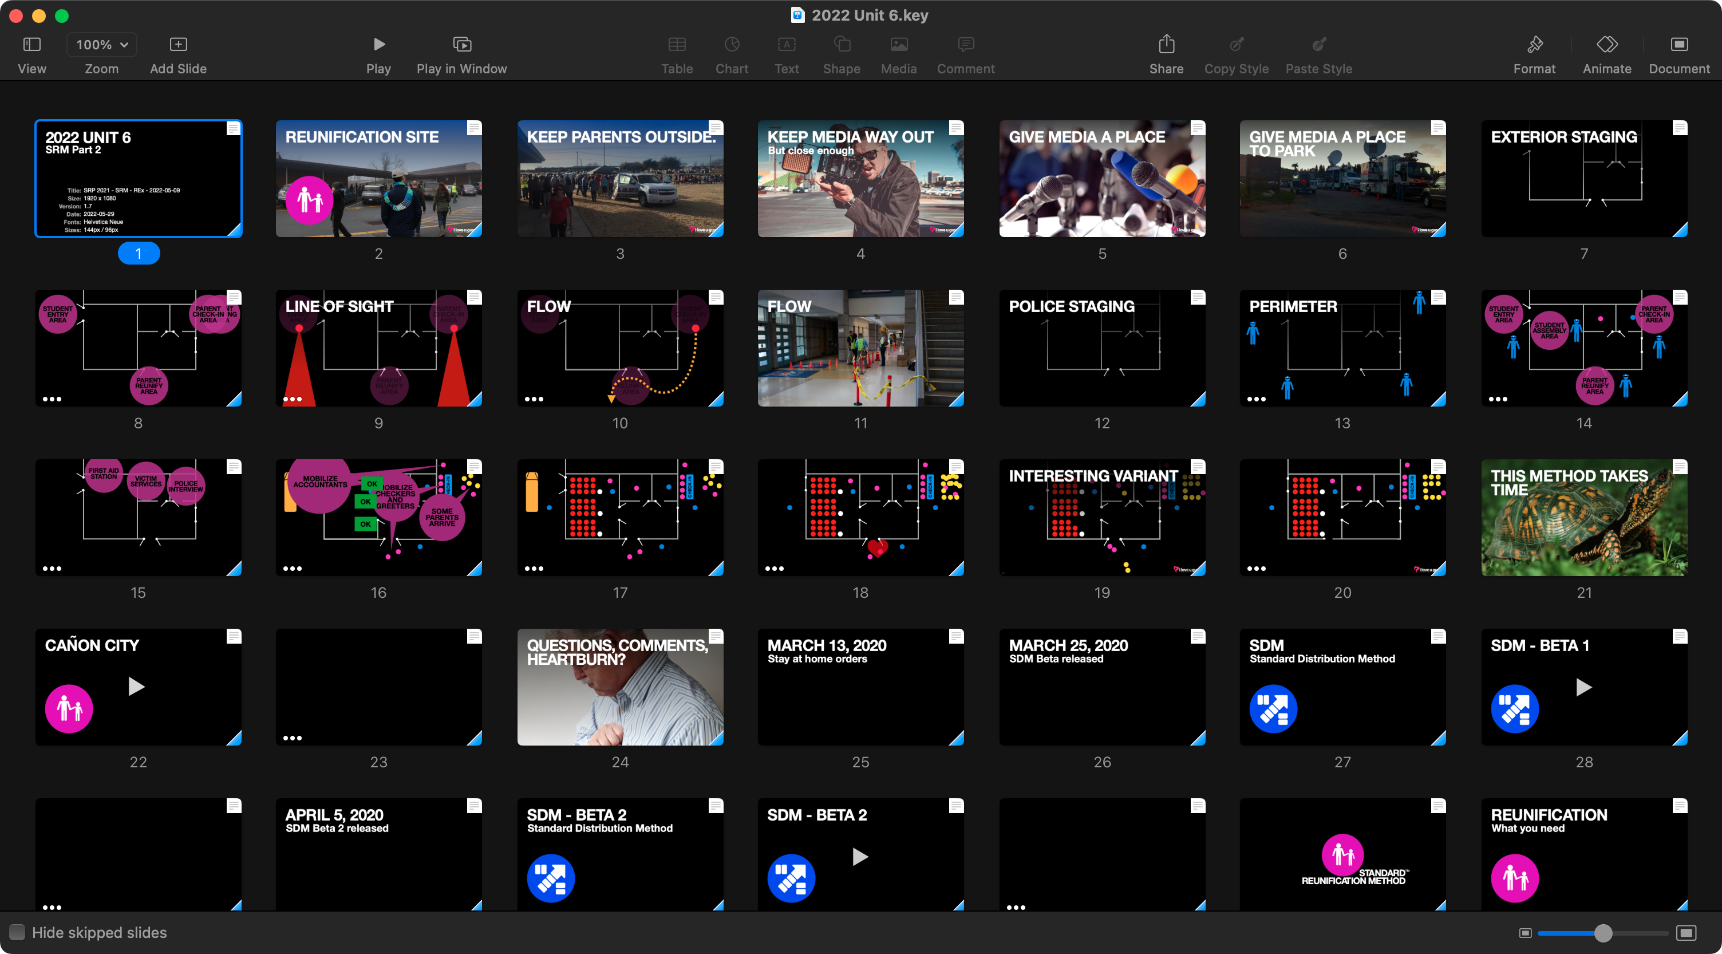Click the document title 2022 Unit 6.key
The width and height of the screenshot is (1722, 954).
[x=868, y=15]
